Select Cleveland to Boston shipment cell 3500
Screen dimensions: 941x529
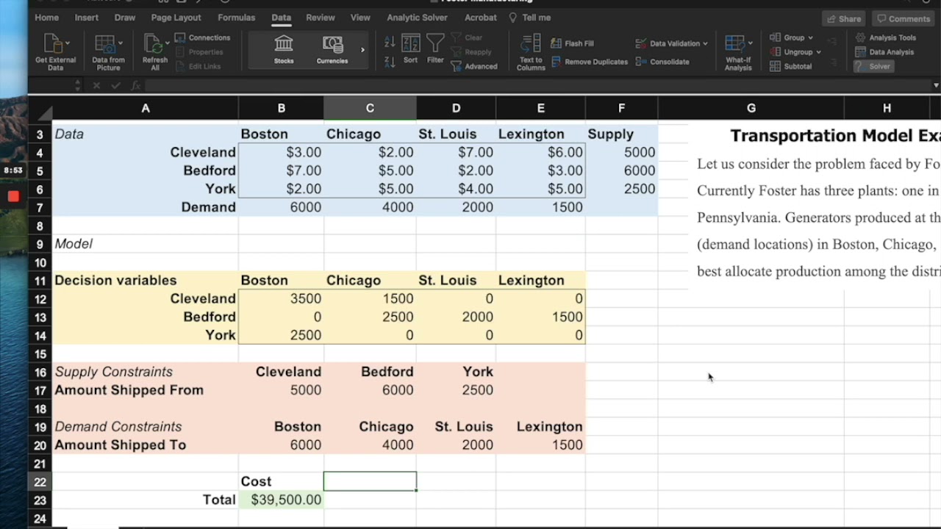(x=281, y=299)
